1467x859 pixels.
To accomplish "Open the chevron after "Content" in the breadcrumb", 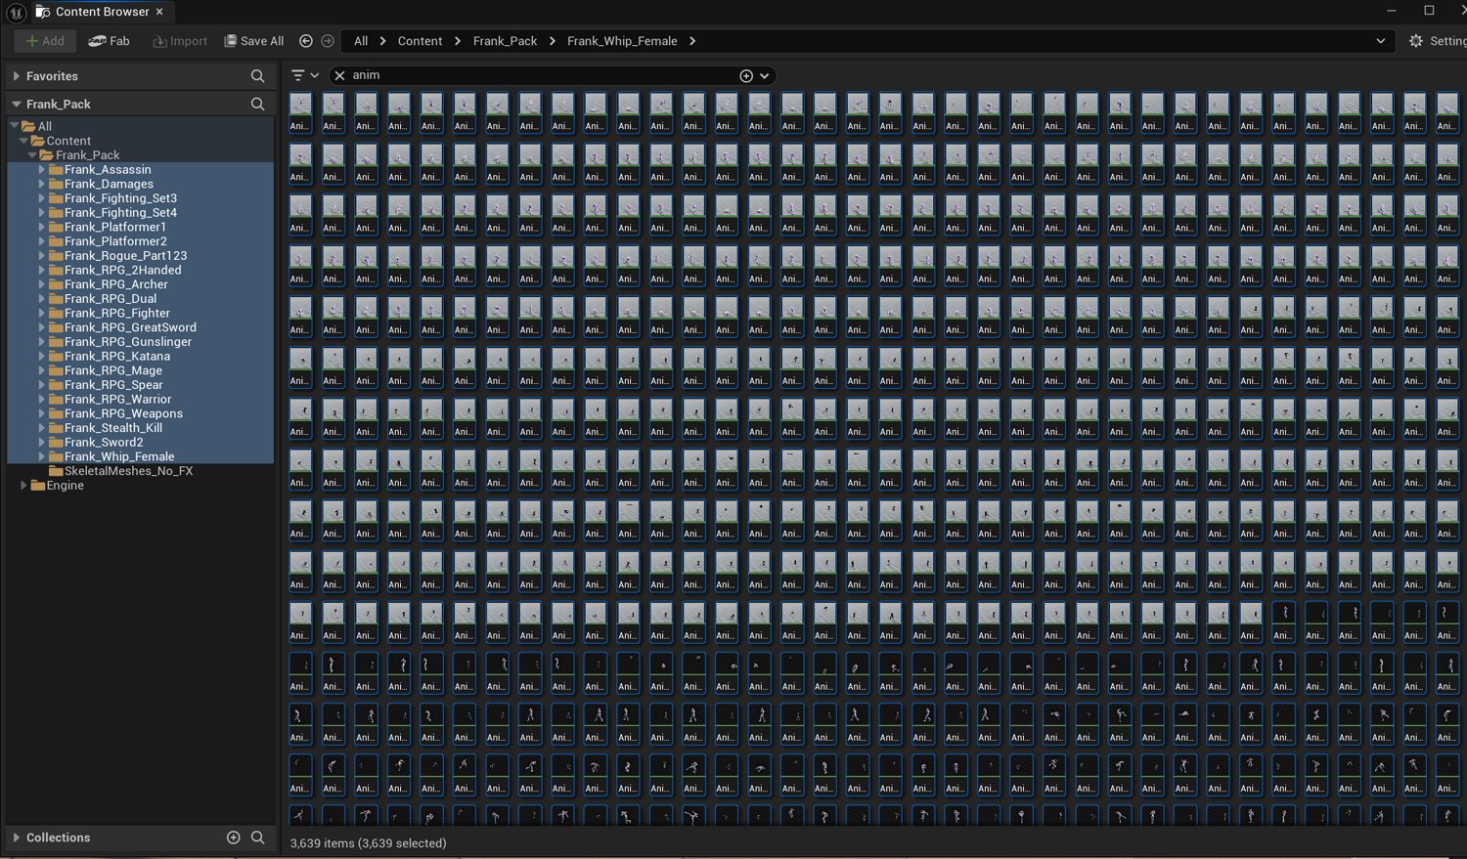I will click(457, 41).
